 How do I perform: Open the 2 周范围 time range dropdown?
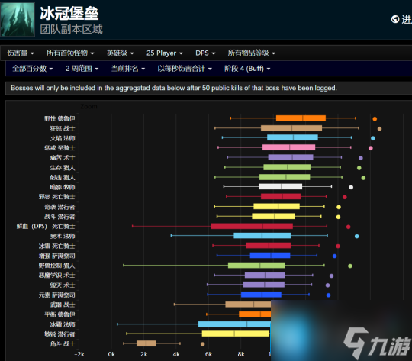coord(82,69)
